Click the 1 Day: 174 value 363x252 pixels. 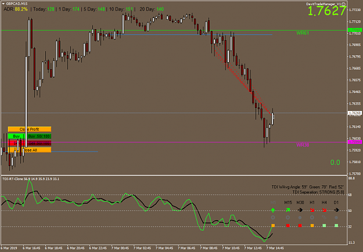tap(69, 9)
